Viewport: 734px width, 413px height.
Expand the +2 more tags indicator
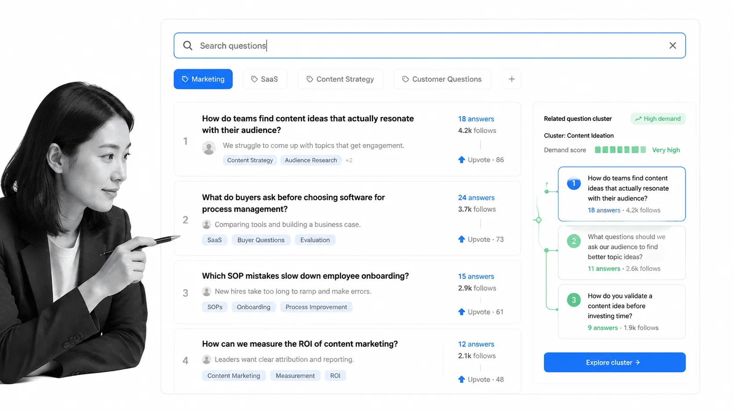coord(349,160)
